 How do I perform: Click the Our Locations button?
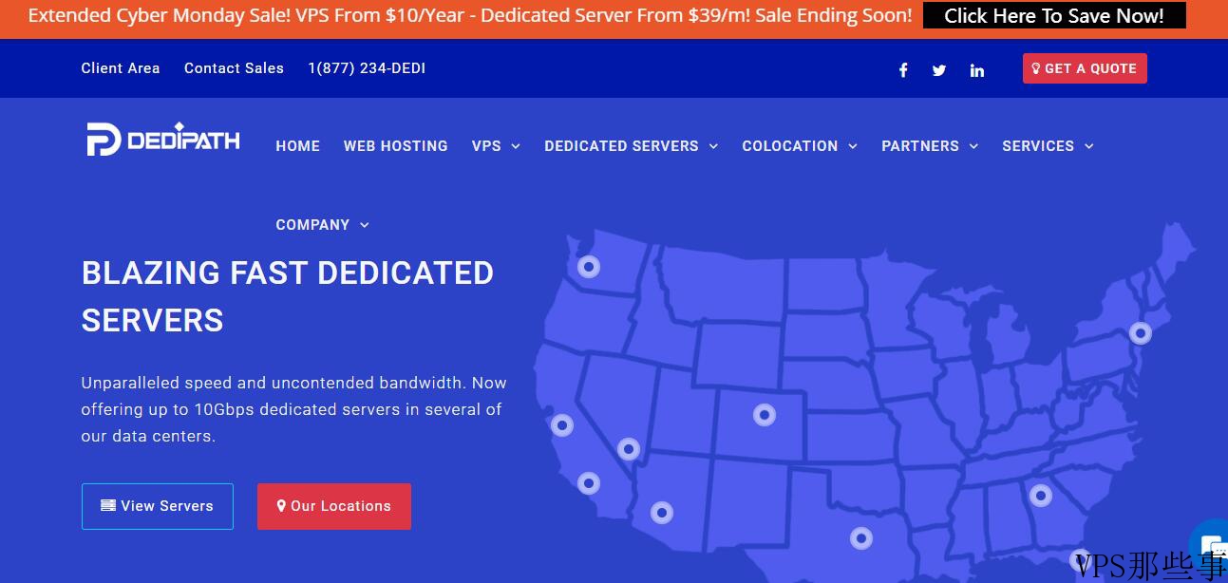334,506
